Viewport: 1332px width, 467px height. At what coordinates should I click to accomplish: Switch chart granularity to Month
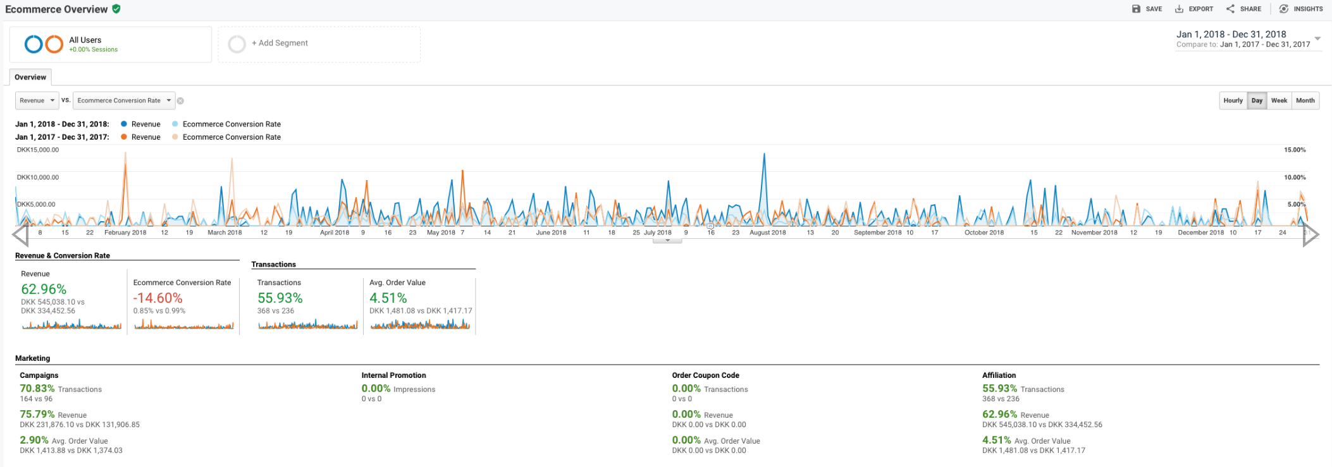(x=1305, y=100)
